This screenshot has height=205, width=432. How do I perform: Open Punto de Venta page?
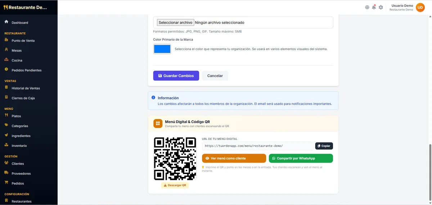click(x=23, y=41)
